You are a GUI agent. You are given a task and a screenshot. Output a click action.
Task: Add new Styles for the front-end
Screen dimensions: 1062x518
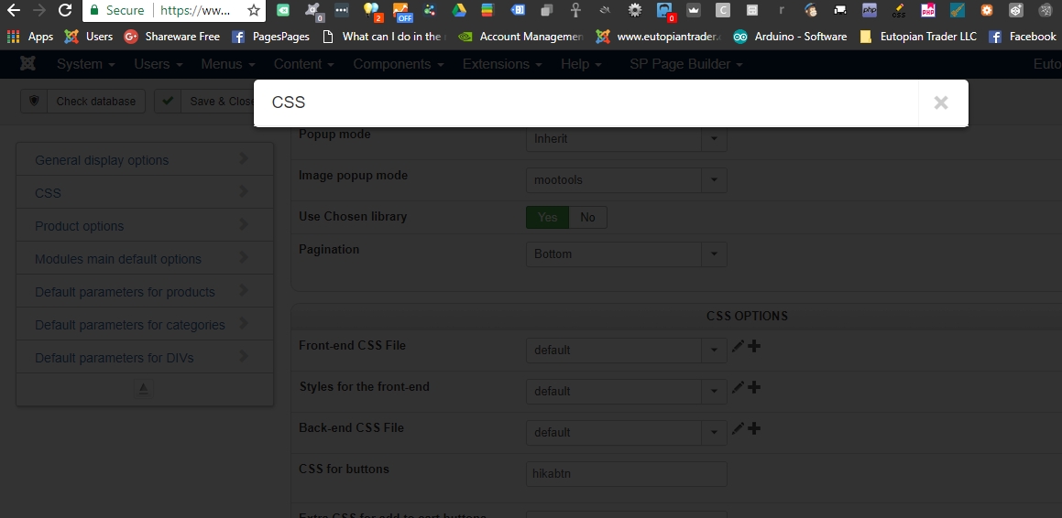pos(754,387)
